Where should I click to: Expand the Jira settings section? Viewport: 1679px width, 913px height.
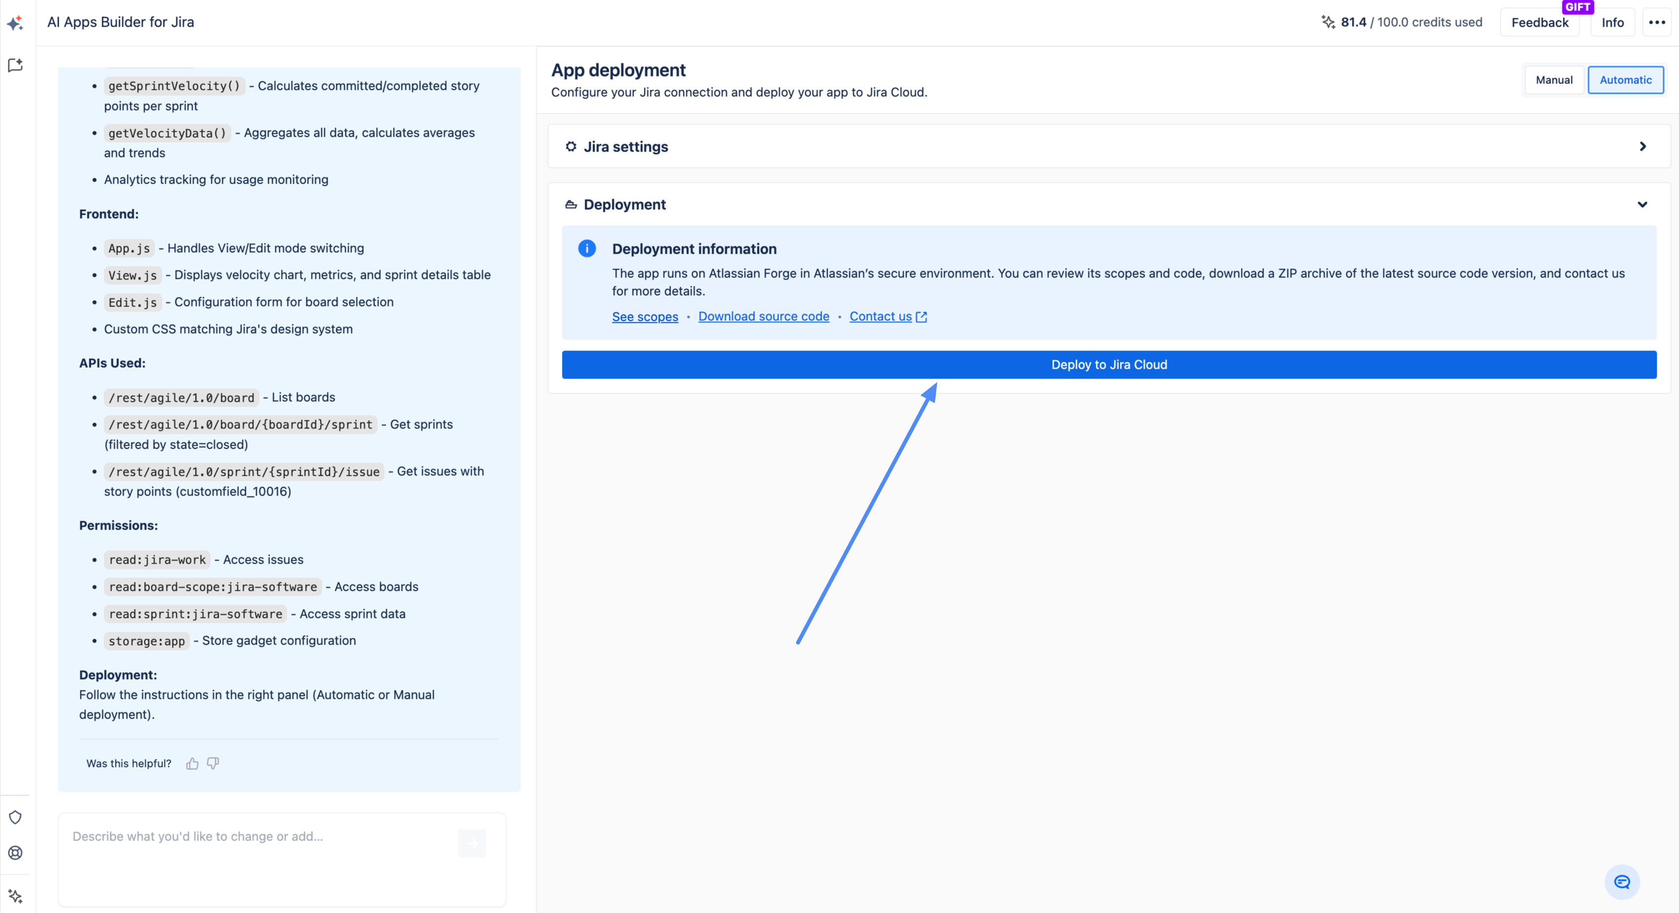click(1642, 147)
